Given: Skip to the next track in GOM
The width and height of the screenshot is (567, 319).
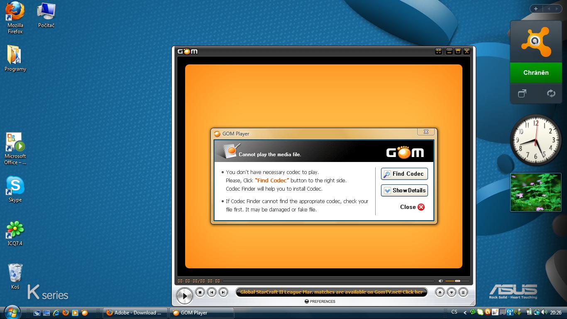Looking at the screenshot, I should pyautogui.click(x=223, y=292).
